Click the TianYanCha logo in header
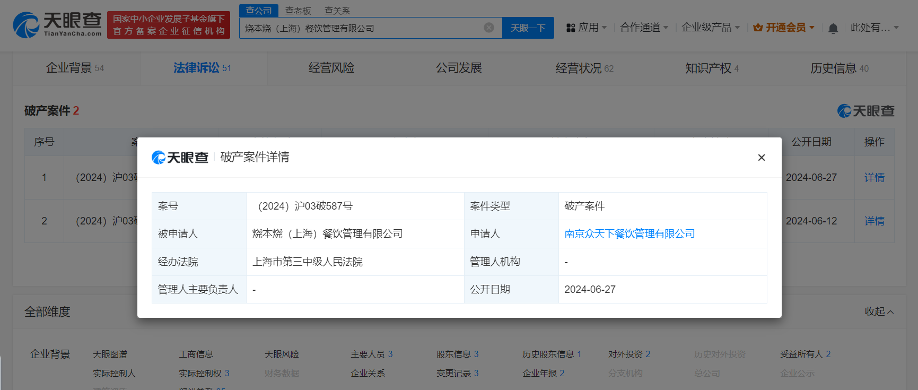Screen dimensions: 918x390 (x=57, y=25)
